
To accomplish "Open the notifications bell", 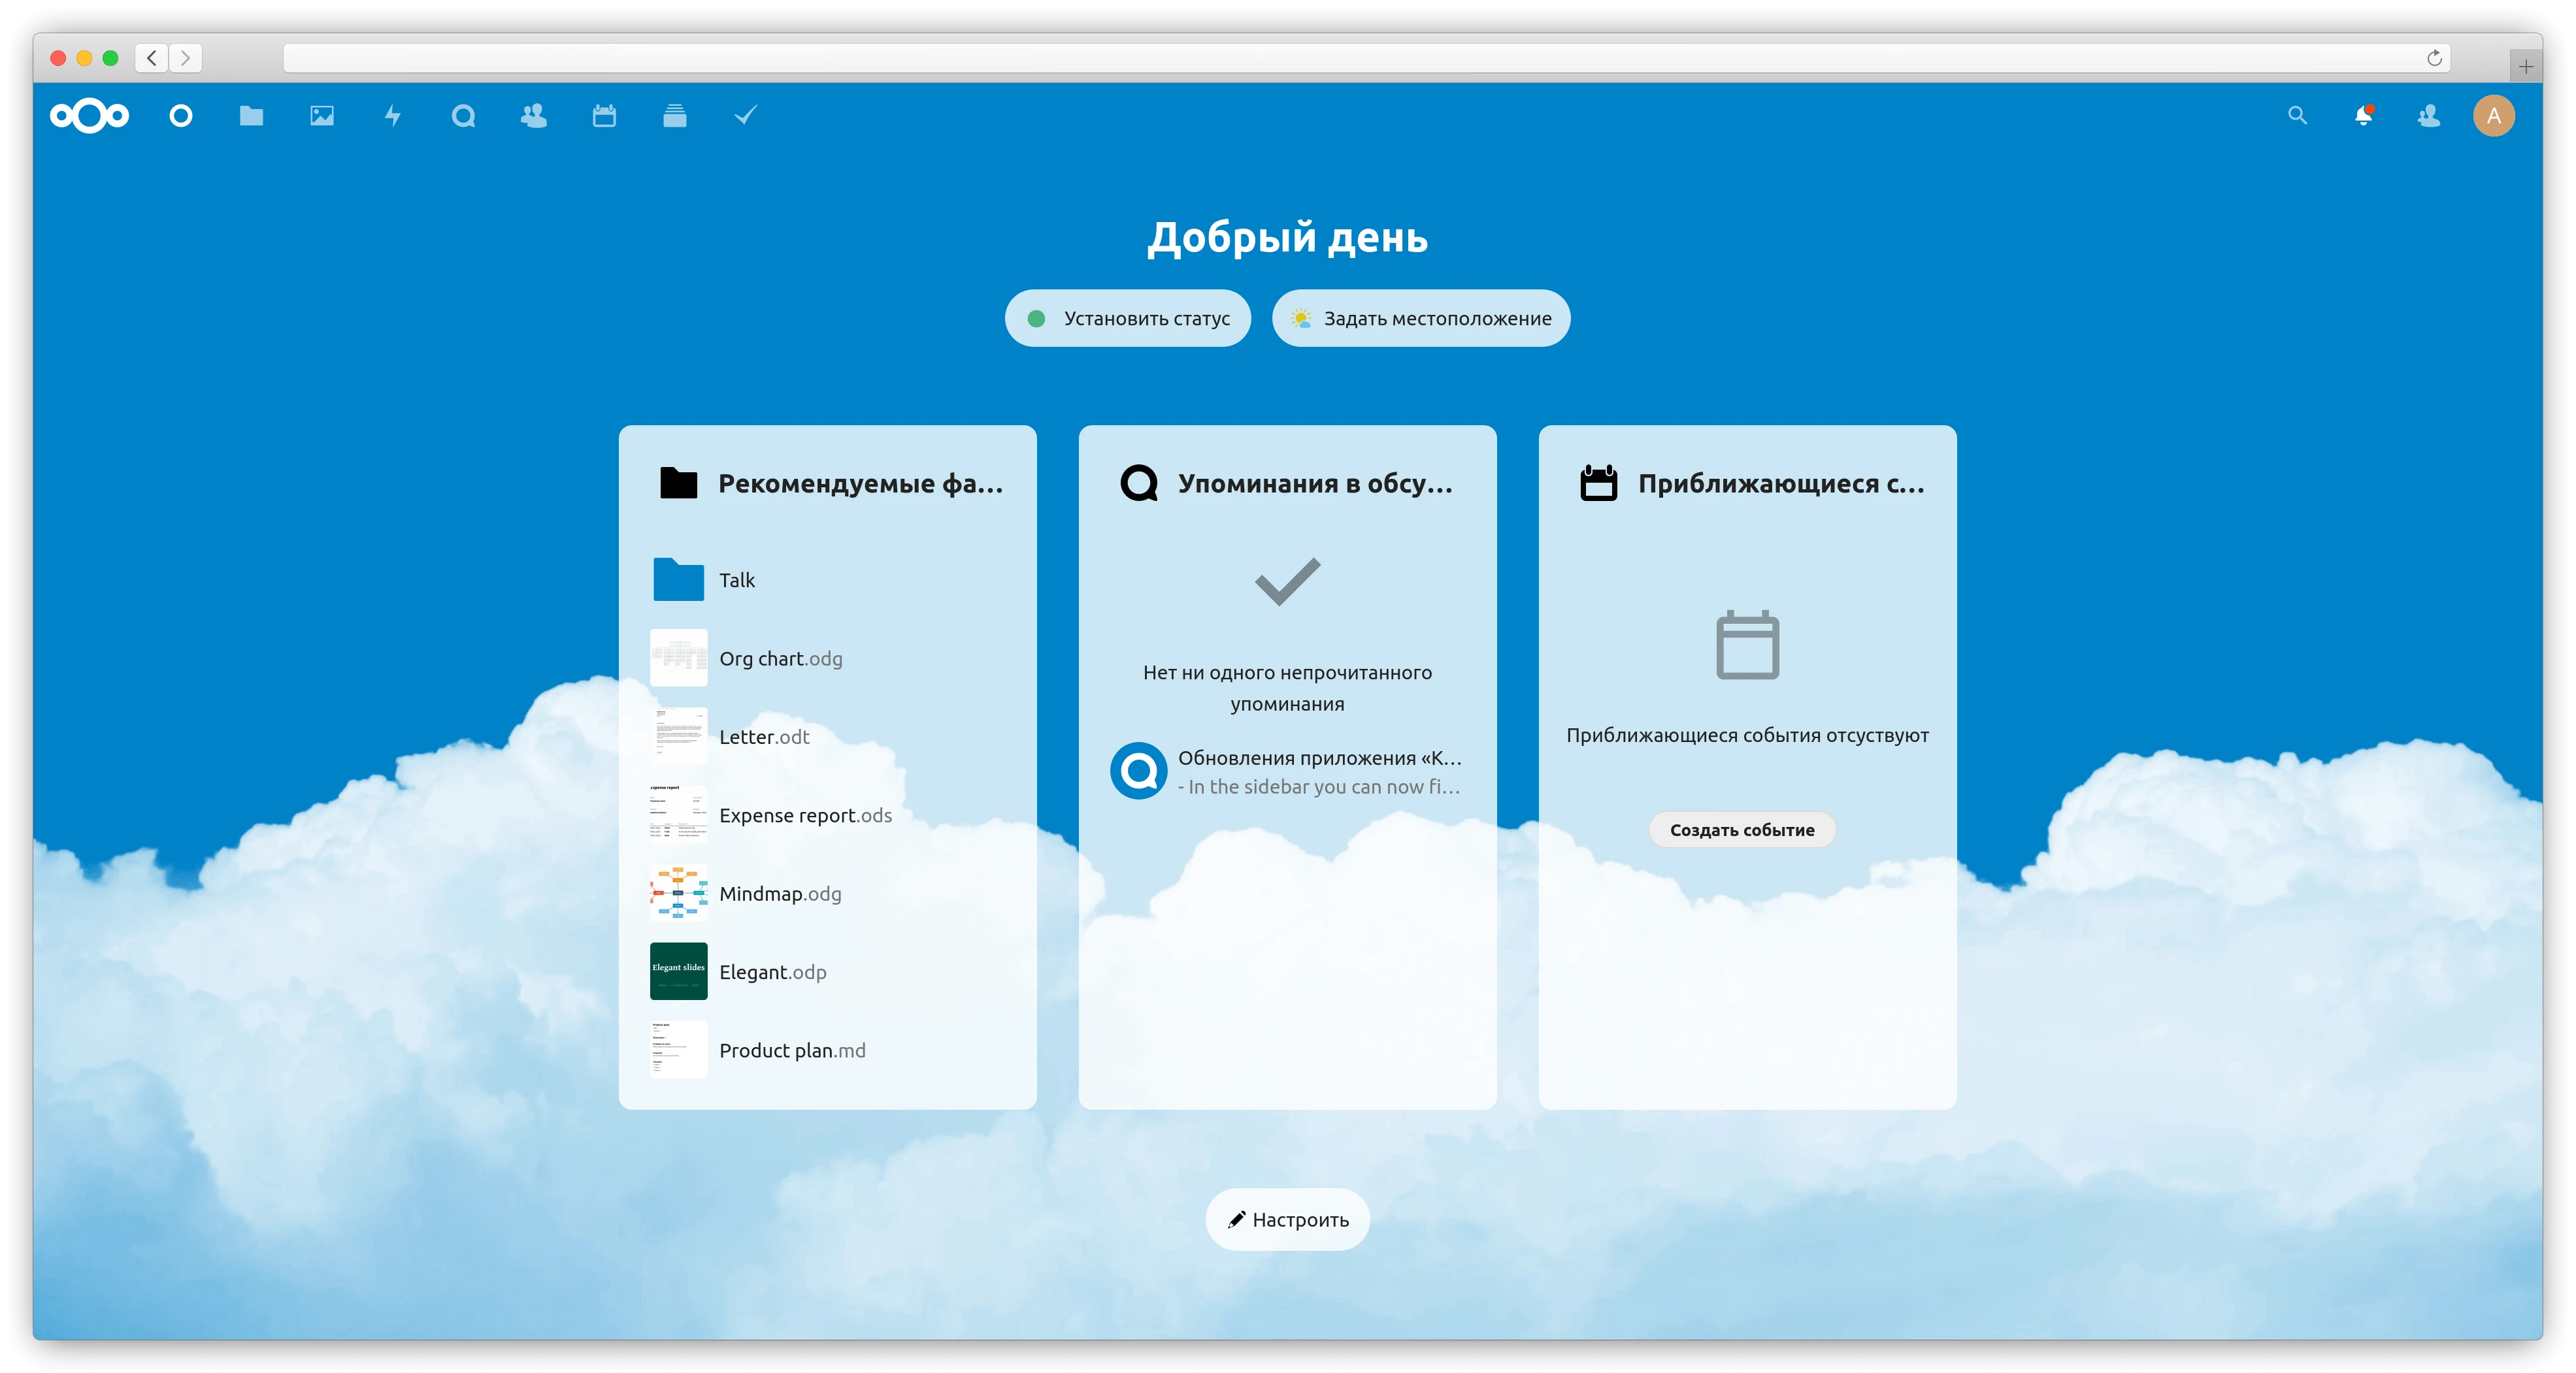I will [2365, 116].
